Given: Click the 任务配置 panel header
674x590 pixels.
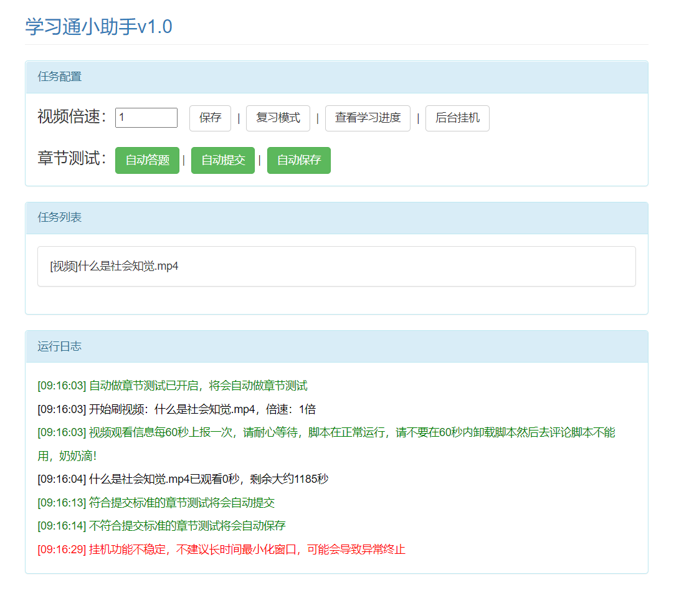Looking at the screenshot, I should [336, 77].
